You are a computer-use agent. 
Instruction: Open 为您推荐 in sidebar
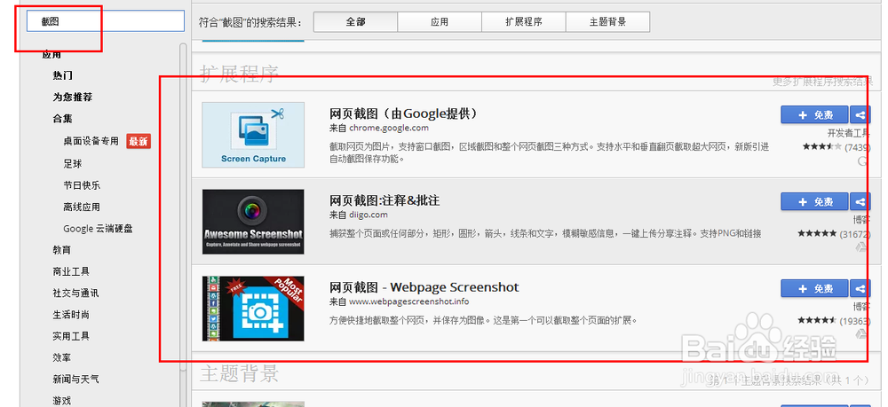[73, 97]
